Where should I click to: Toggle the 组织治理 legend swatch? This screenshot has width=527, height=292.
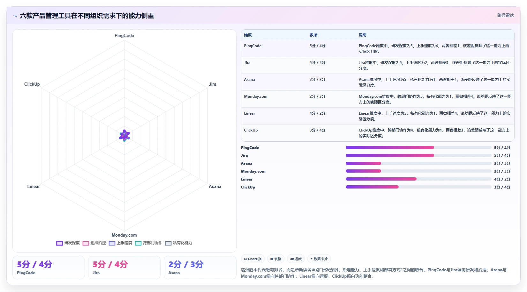tap(86, 243)
